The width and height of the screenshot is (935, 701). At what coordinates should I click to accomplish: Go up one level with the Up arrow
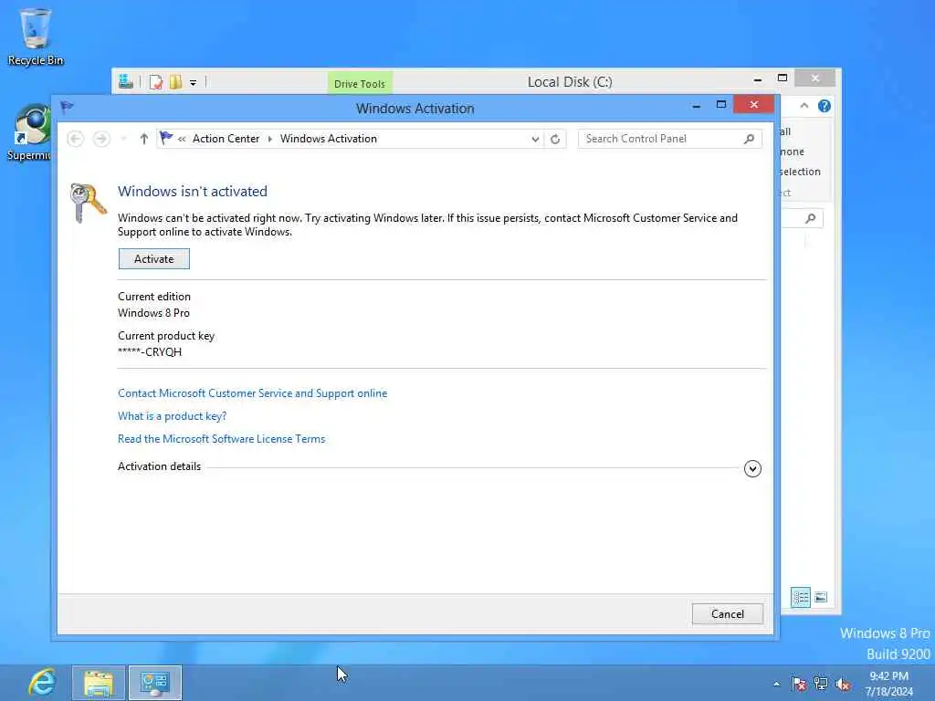[143, 139]
